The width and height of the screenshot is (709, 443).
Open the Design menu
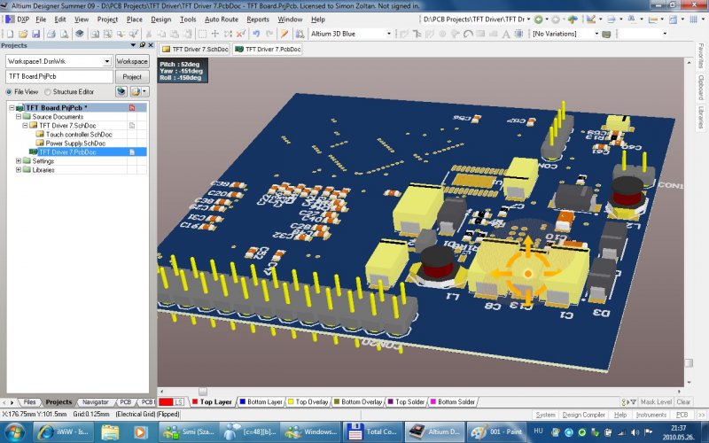161,19
